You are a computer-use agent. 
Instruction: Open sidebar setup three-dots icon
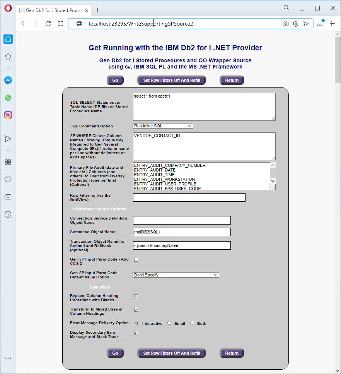(8, 358)
